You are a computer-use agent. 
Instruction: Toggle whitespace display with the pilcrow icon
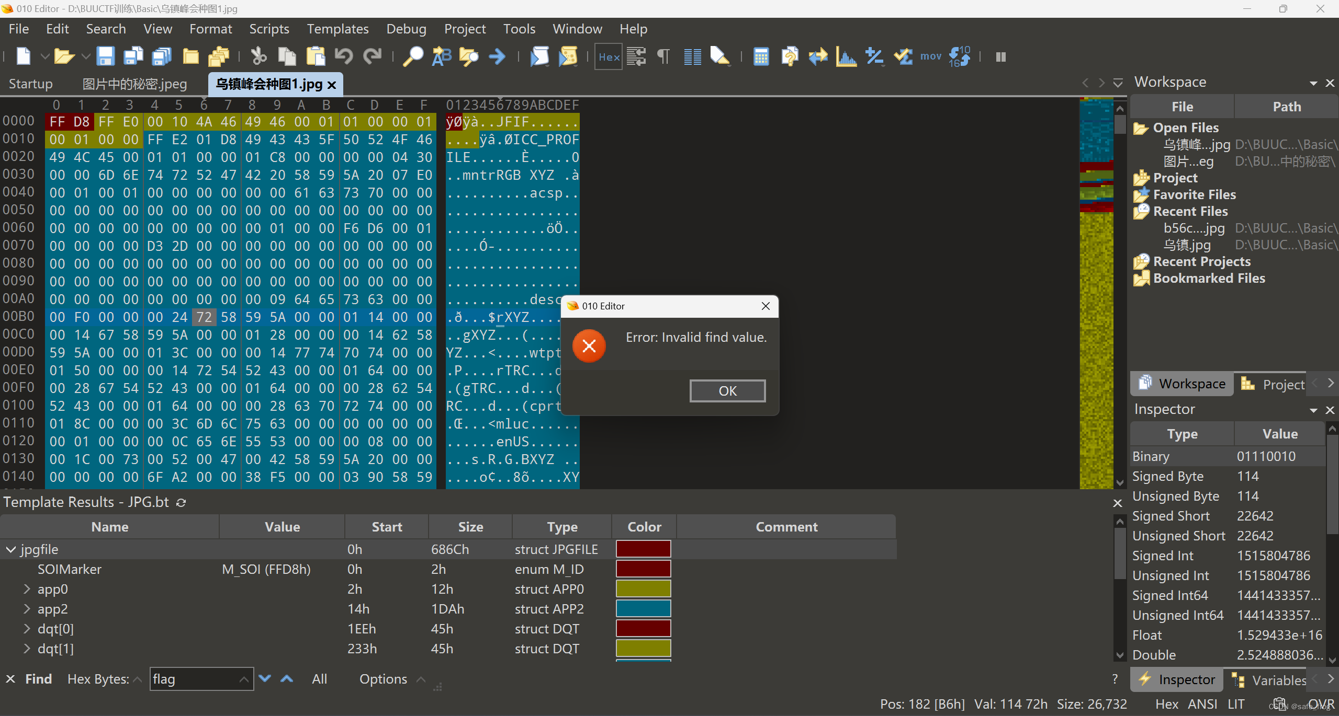[663, 56]
